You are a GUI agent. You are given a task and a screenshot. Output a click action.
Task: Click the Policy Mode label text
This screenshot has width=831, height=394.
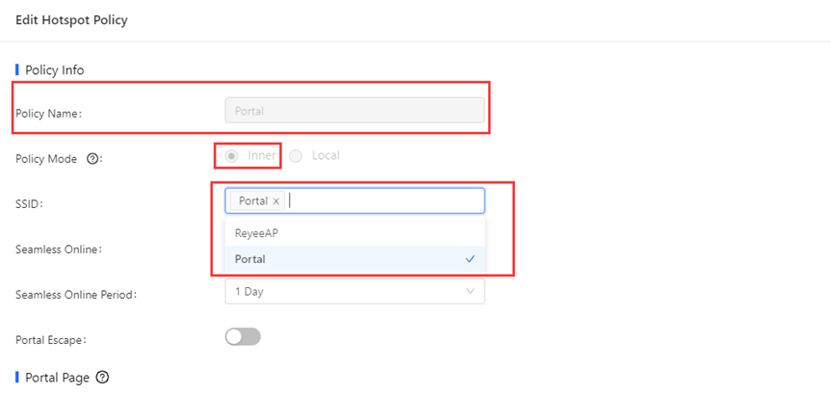[46, 159]
